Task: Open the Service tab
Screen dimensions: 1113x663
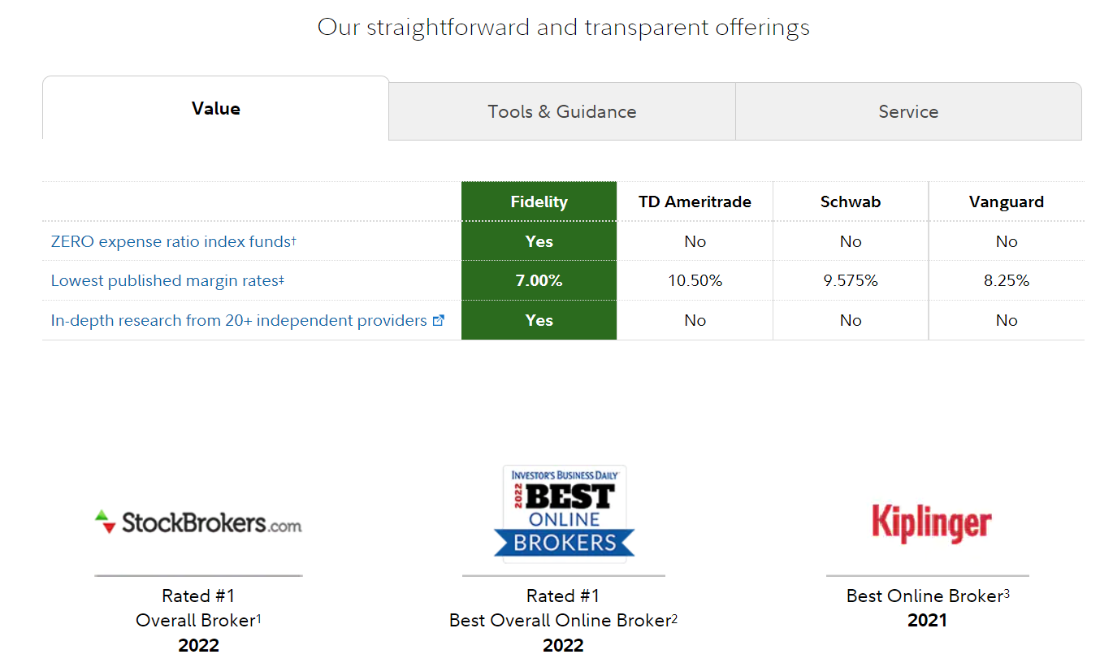Action: [908, 111]
